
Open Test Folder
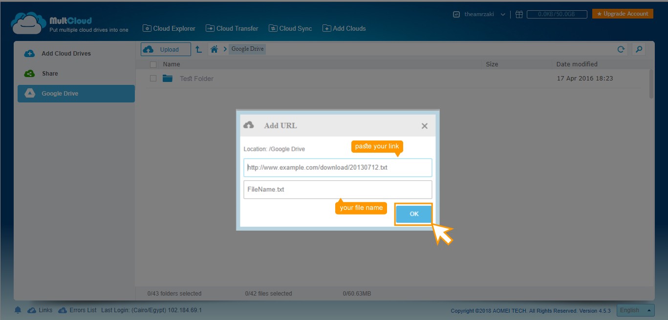click(x=196, y=79)
